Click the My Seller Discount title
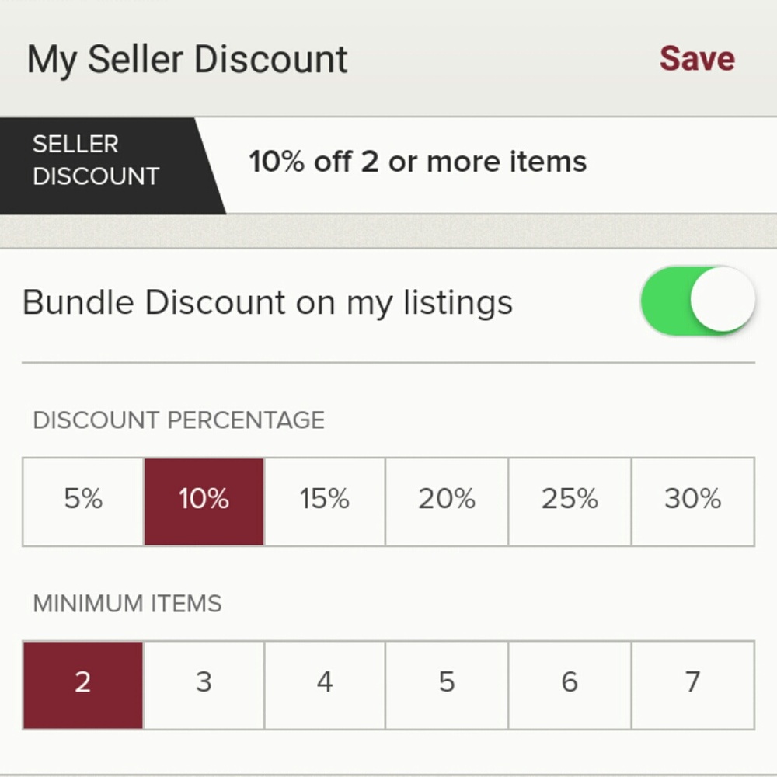Viewport: 777px width, 777px height. coord(187,60)
